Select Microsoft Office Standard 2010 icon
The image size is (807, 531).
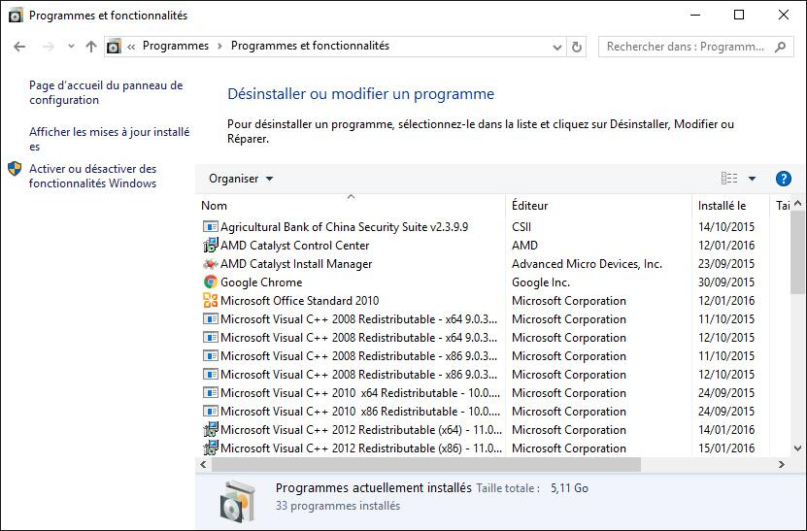pyautogui.click(x=210, y=301)
